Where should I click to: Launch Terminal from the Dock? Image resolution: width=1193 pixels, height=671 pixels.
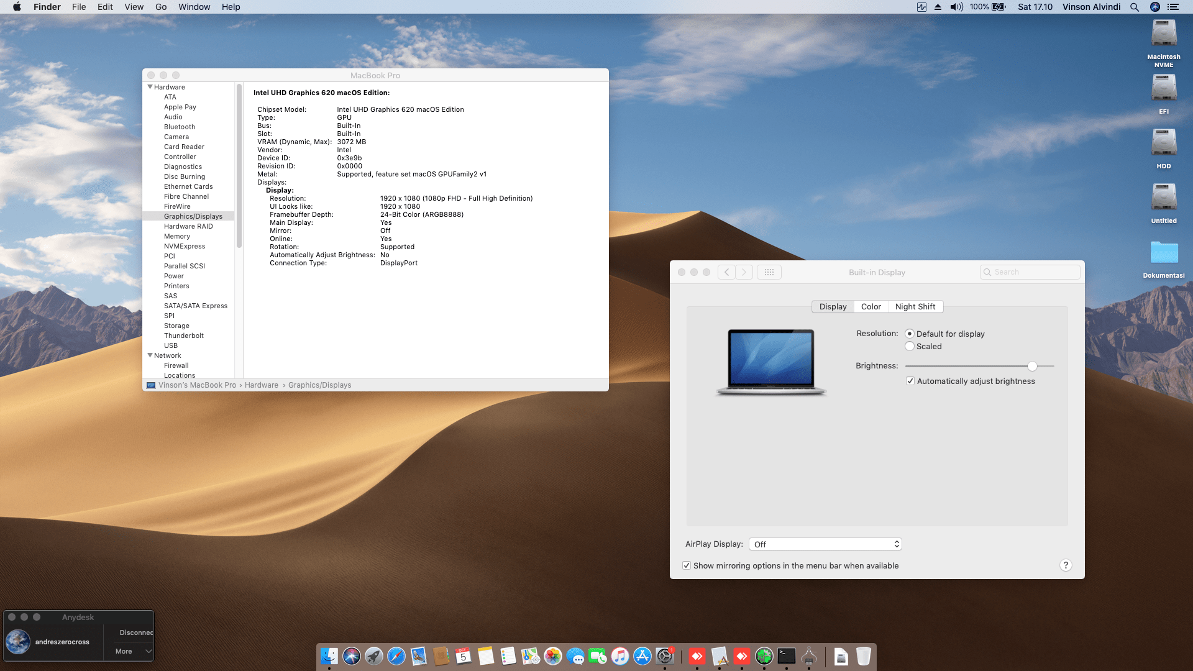coord(786,656)
